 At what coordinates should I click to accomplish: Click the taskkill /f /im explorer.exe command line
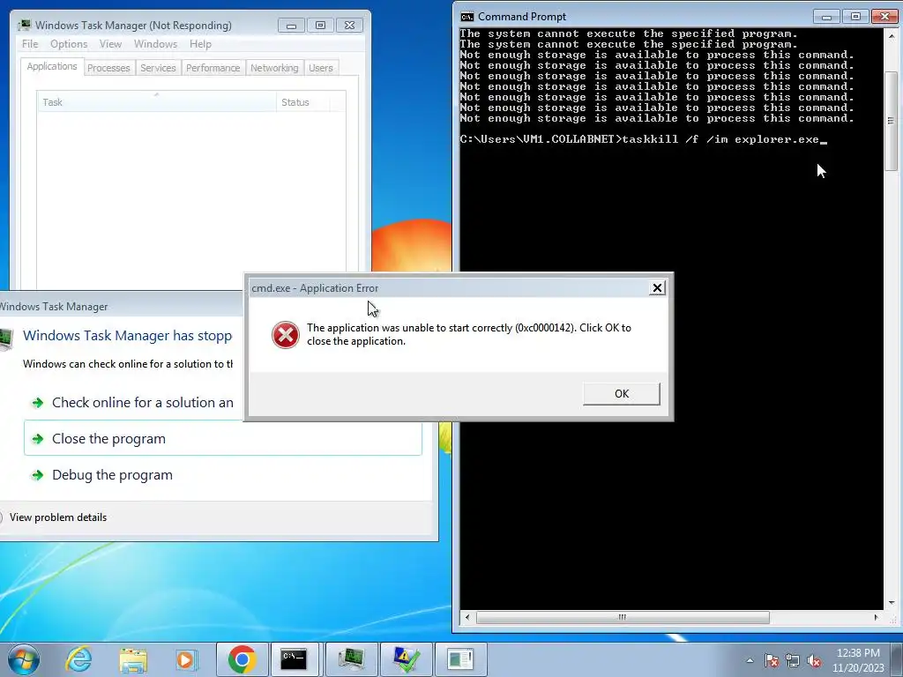tap(643, 139)
